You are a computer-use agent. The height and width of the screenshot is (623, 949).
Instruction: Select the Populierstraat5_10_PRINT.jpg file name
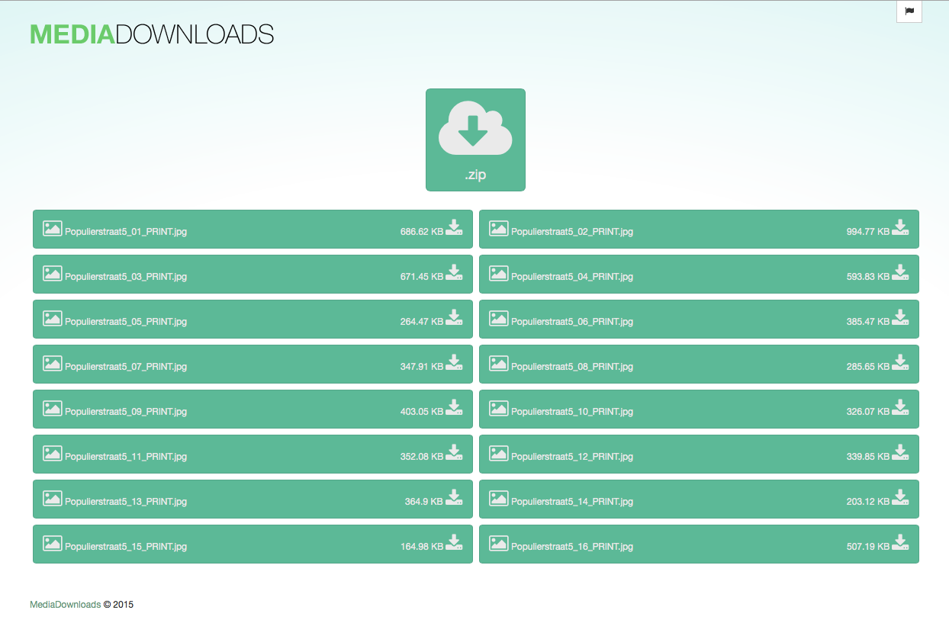coord(571,412)
